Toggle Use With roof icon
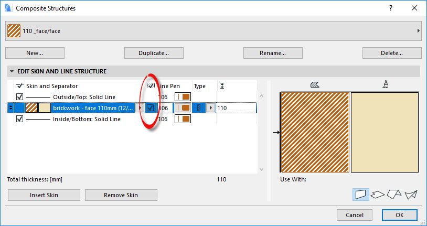Screen dimensions: 427x226 point(394,195)
